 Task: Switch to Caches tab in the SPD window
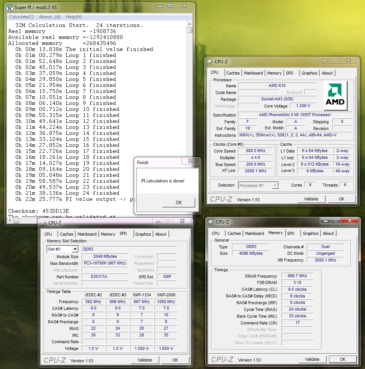[67, 234]
